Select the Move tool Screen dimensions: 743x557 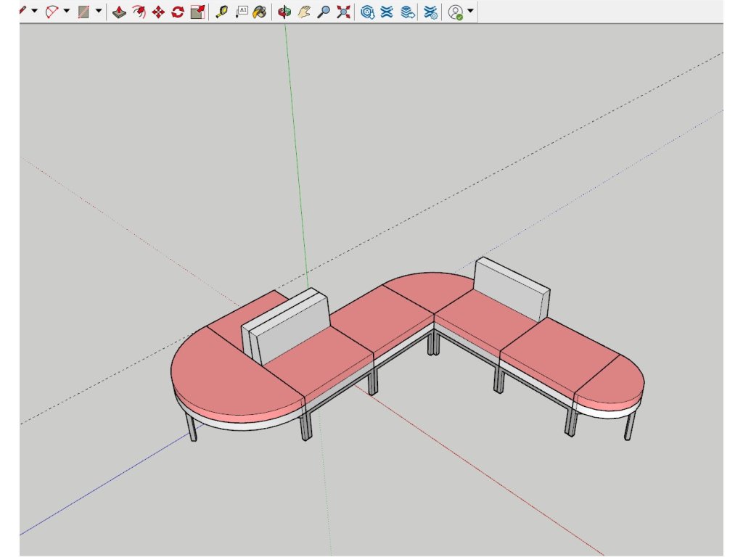158,12
